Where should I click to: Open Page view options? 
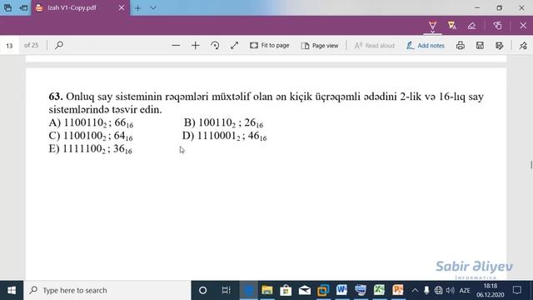pyautogui.click(x=320, y=45)
